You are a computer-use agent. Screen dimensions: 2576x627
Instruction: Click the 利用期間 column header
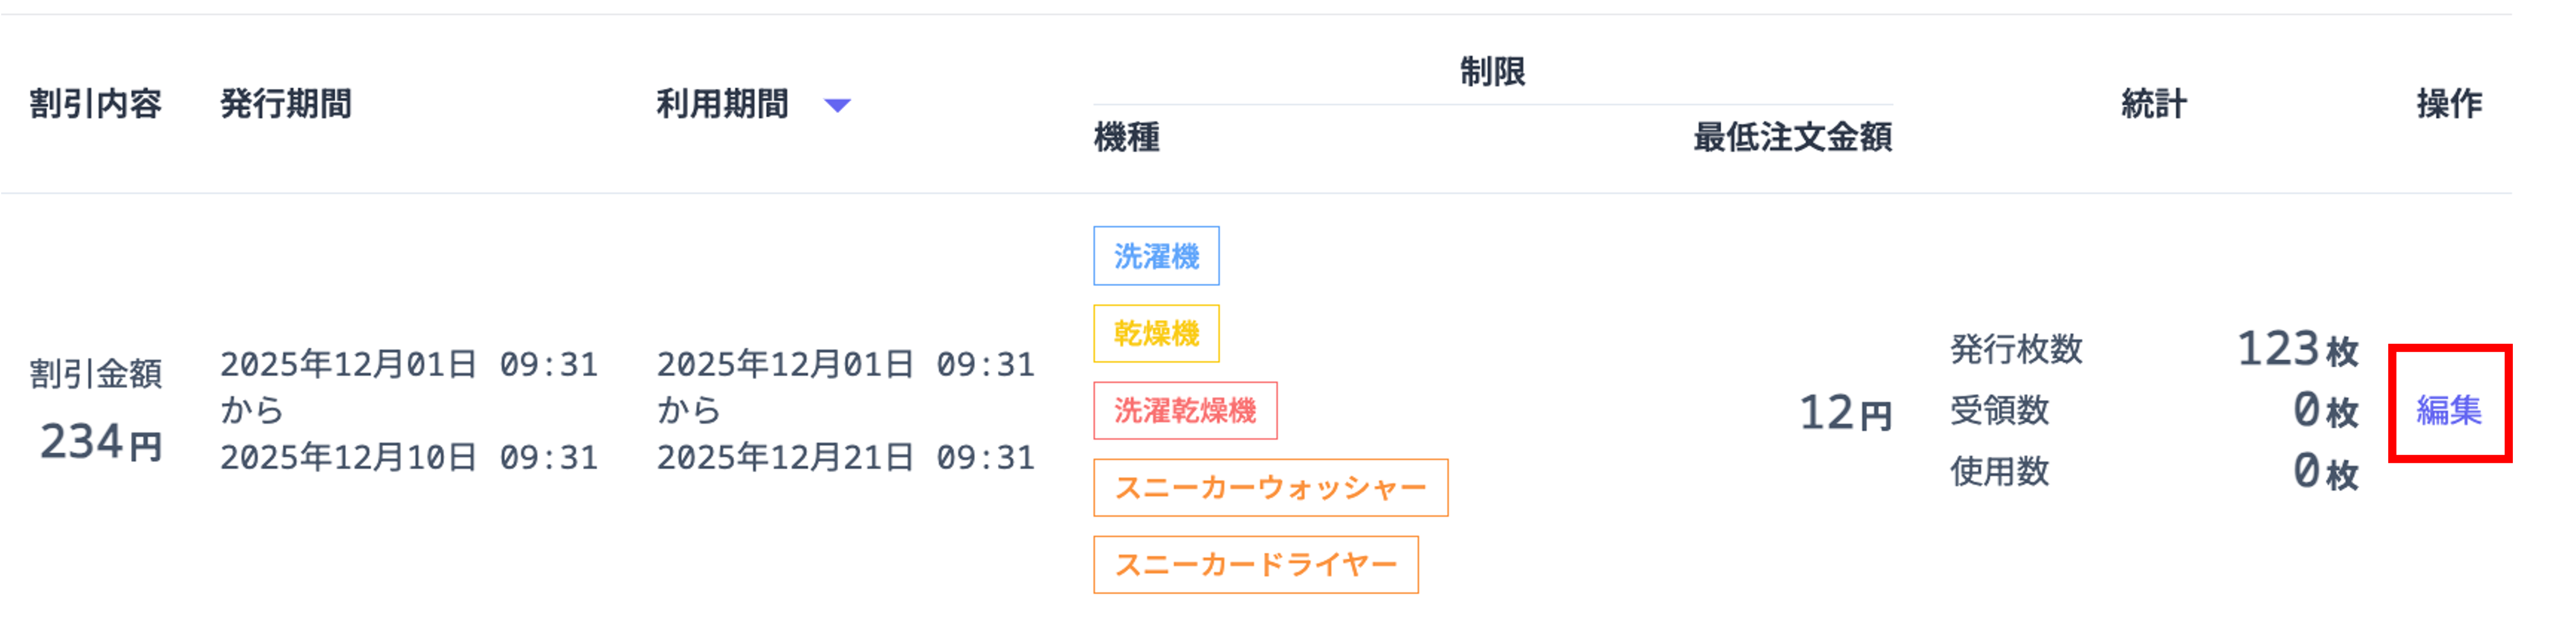[722, 104]
